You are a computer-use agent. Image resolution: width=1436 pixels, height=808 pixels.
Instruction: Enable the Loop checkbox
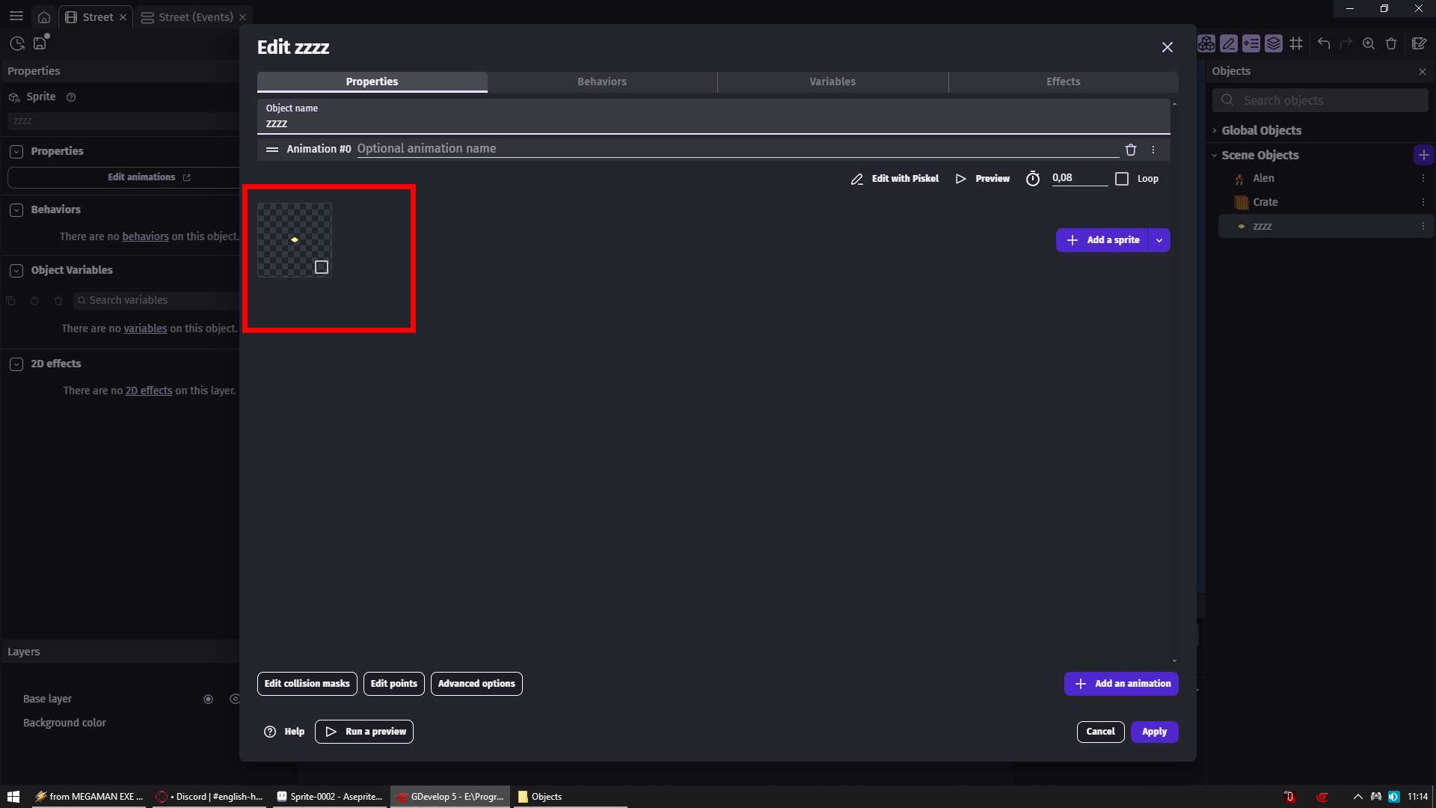1122,179
